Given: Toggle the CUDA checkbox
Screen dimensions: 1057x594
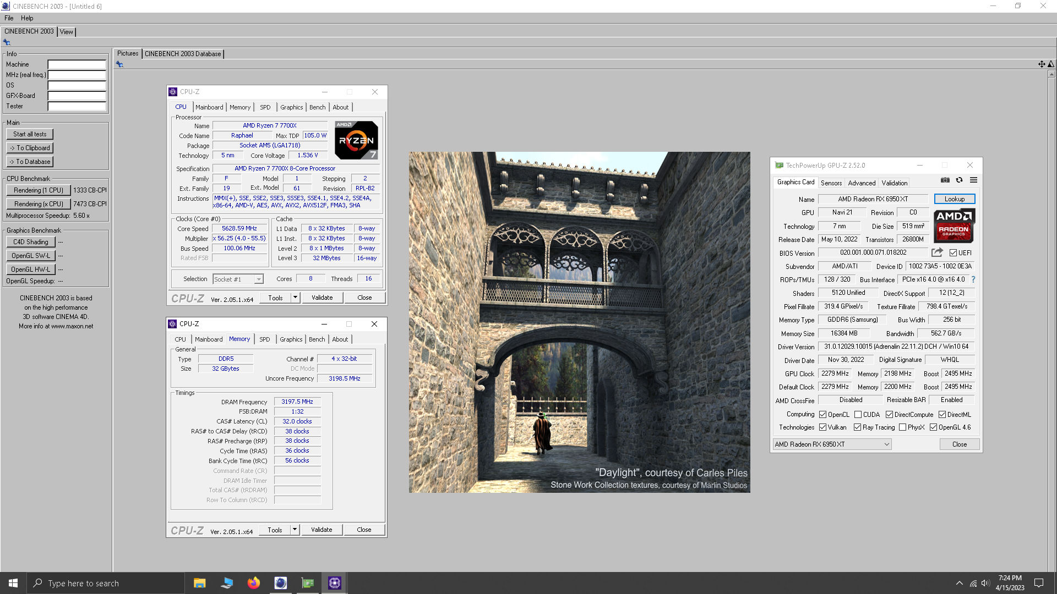Looking at the screenshot, I should (858, 415).
